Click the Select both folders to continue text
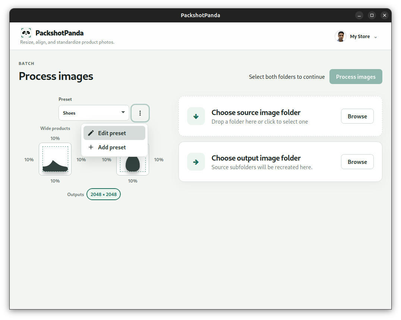Viewport: 401px width, 320px height. [x=287, y=77]
